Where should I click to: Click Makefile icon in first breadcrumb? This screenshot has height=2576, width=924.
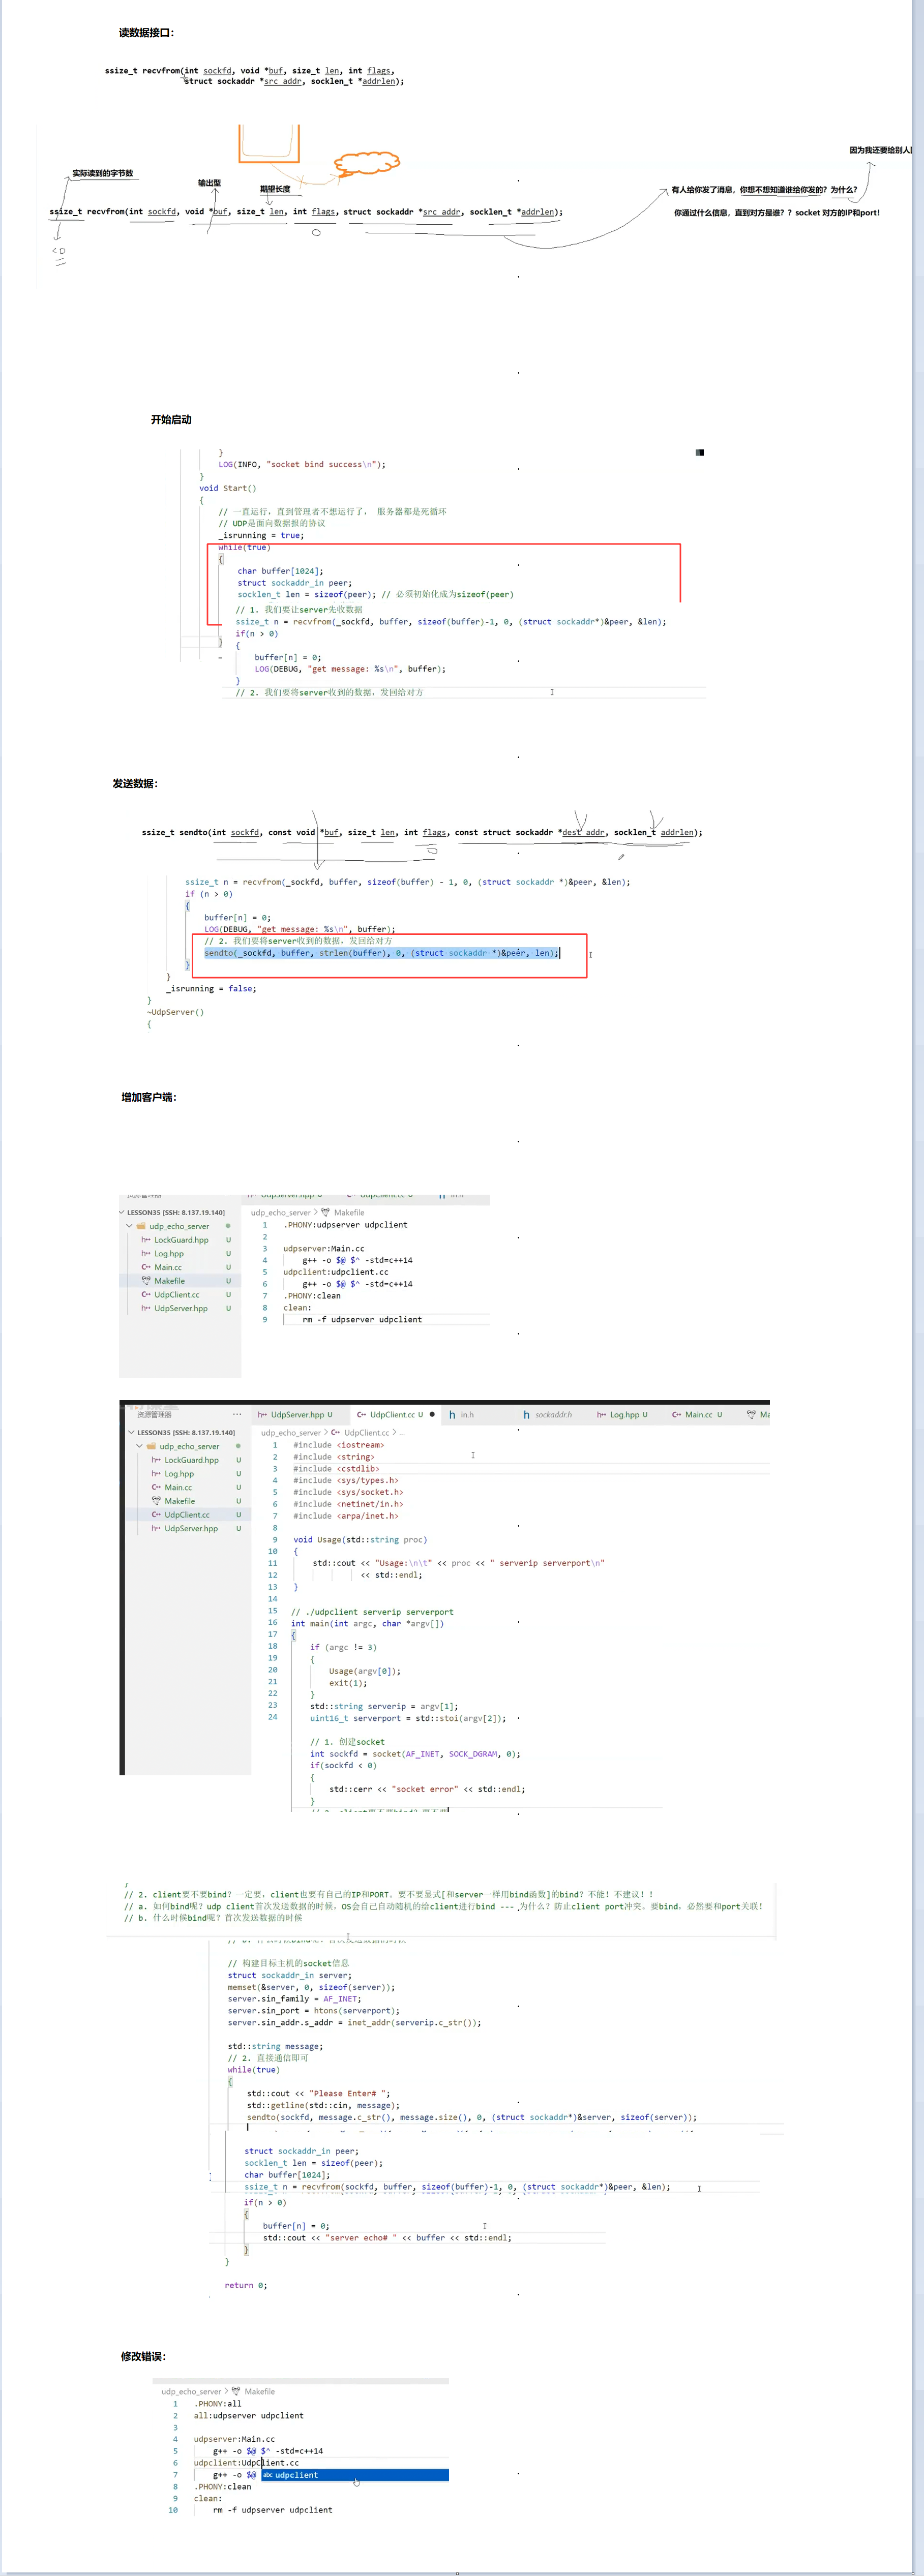(324, 1212)
